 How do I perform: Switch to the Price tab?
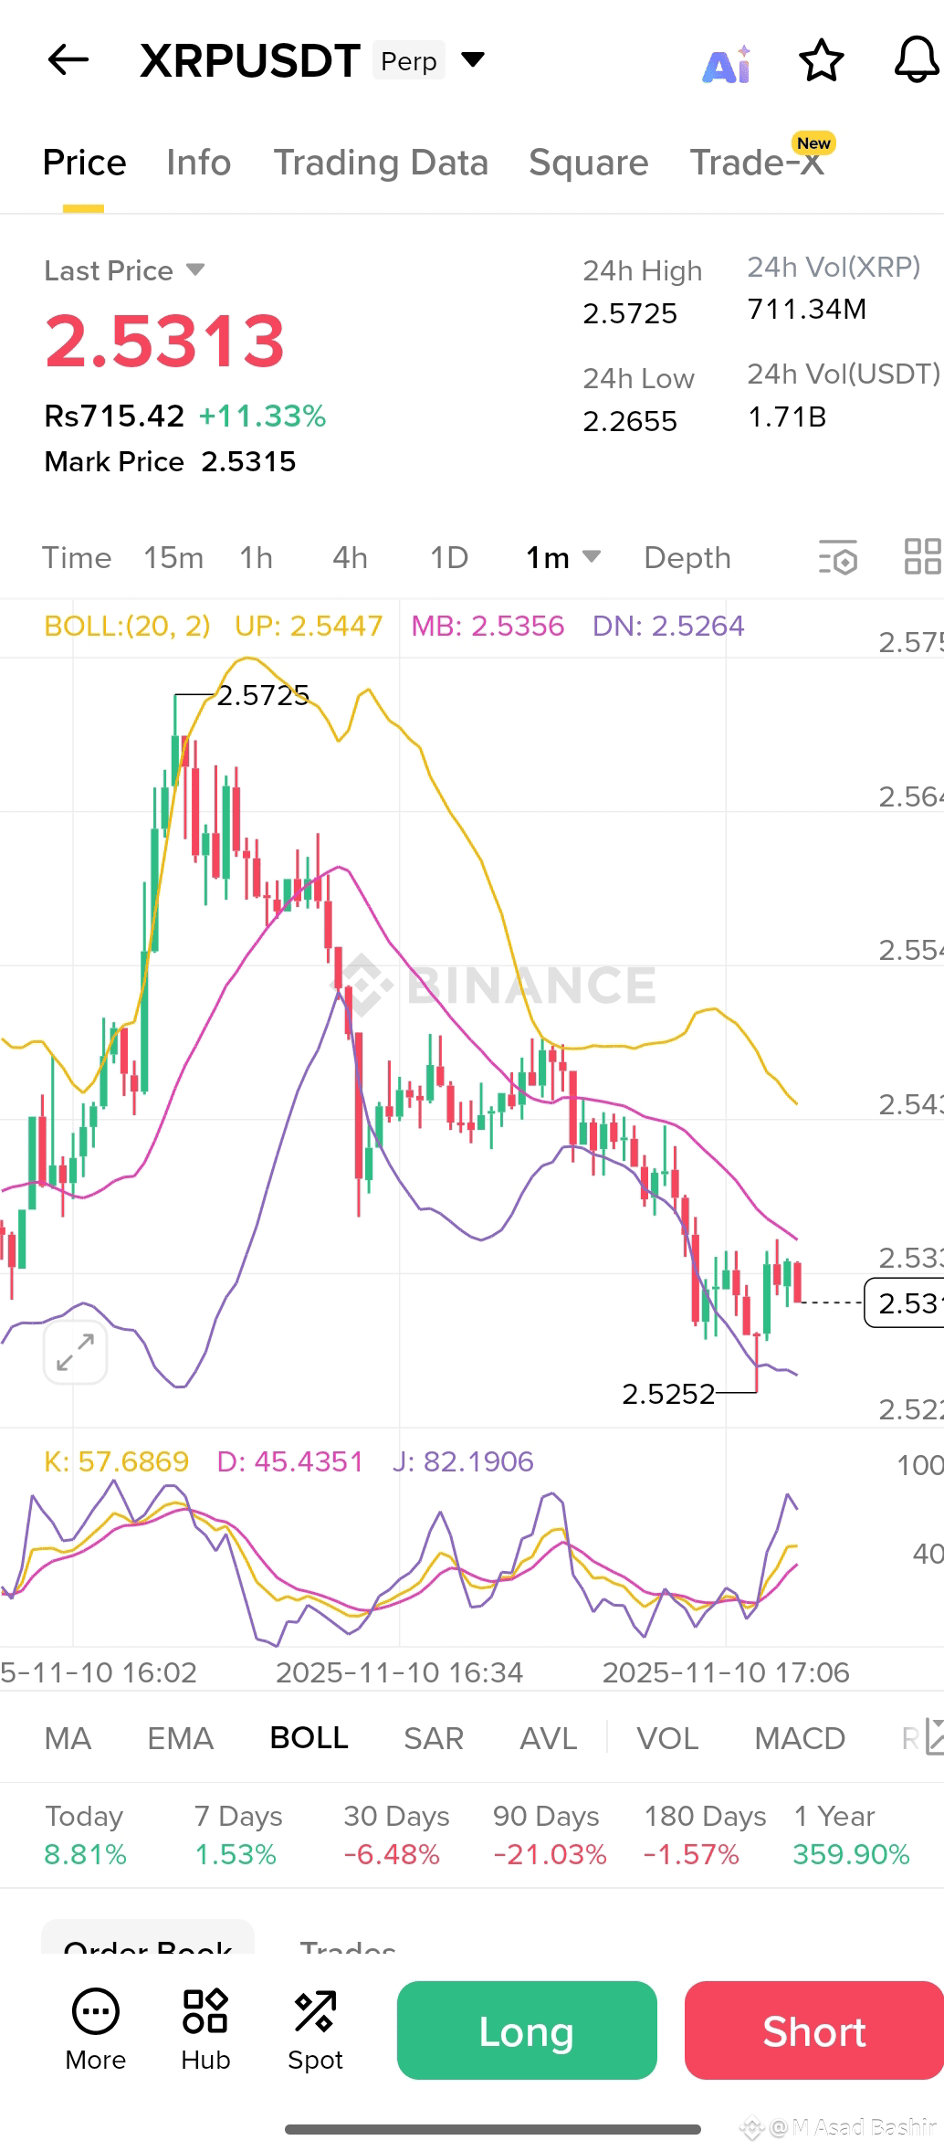pos(84,163)
